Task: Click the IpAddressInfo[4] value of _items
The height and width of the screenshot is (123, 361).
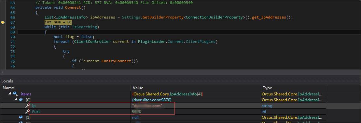Action: (x=168, y=94)
